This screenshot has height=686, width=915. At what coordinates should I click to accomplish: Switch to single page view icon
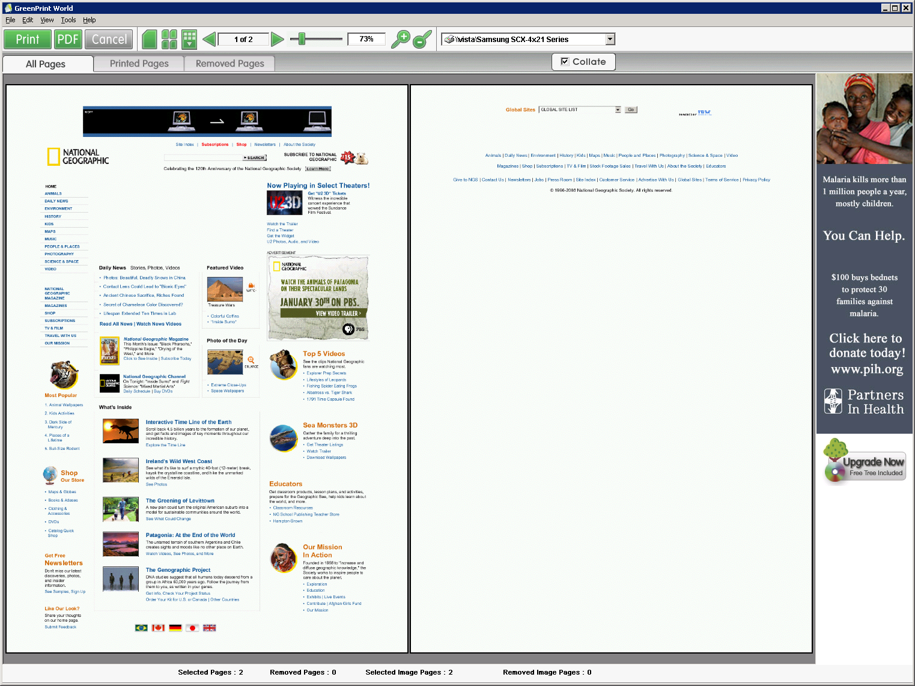tap(150, 40)
